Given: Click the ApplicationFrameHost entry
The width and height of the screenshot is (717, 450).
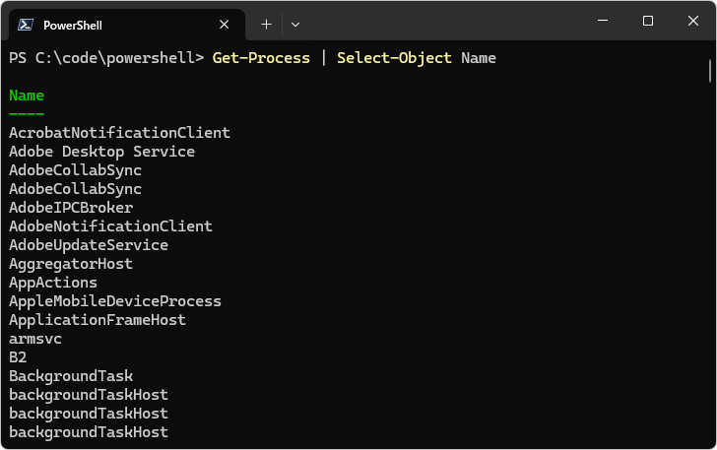Looking at the screenshot, I should (98, 320).
